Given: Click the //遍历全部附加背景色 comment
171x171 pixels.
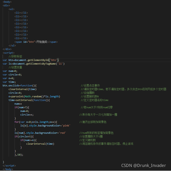Looking at the screenshot, I should coord(93,122).
